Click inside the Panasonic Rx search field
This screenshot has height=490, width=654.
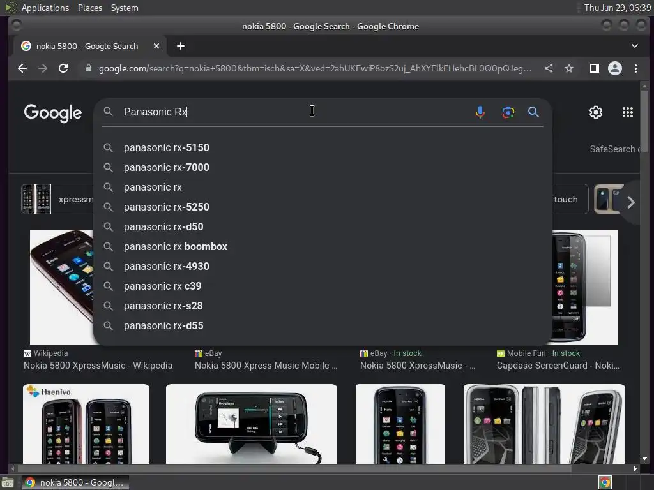coord(294,112)
